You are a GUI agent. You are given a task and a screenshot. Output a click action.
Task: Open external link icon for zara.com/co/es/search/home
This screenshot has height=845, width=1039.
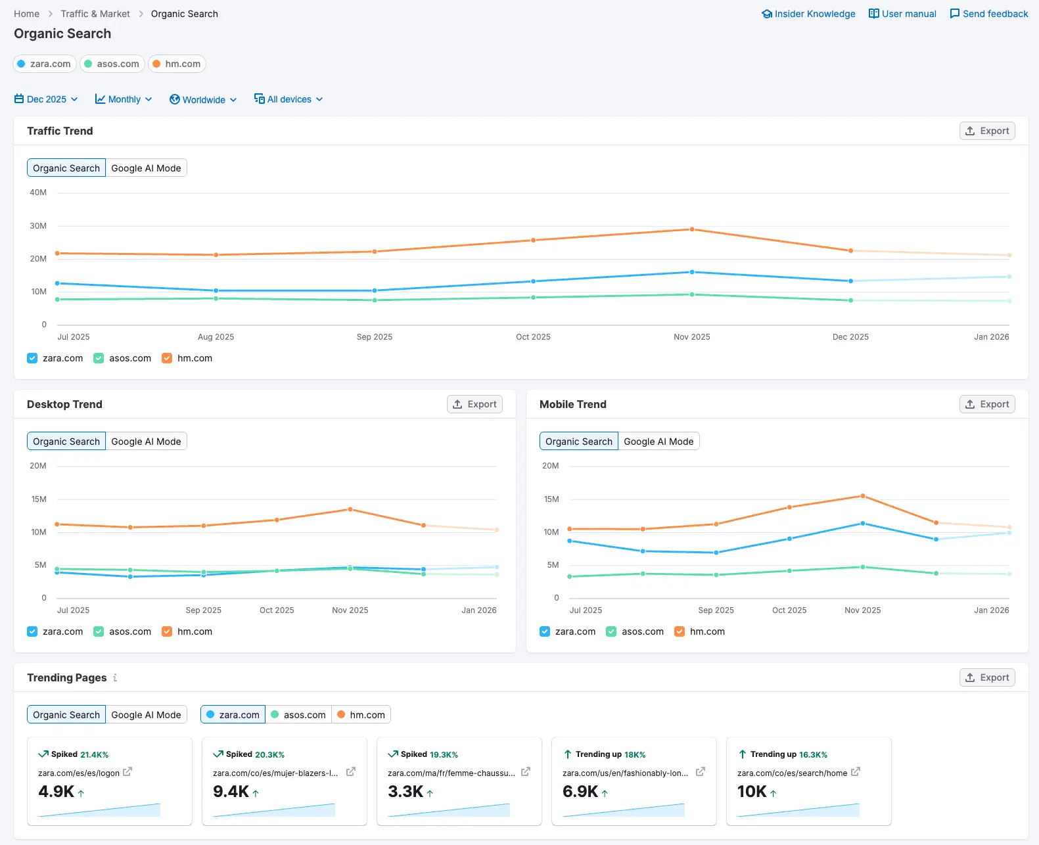(x=855, y=772)
